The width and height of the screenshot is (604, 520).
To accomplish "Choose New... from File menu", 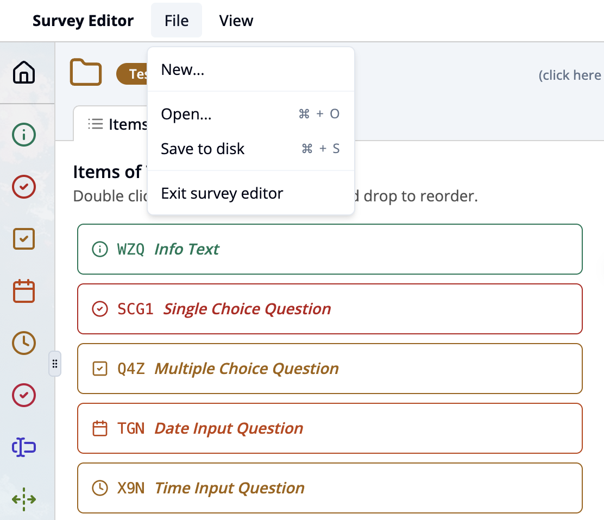I will (251, 69).
